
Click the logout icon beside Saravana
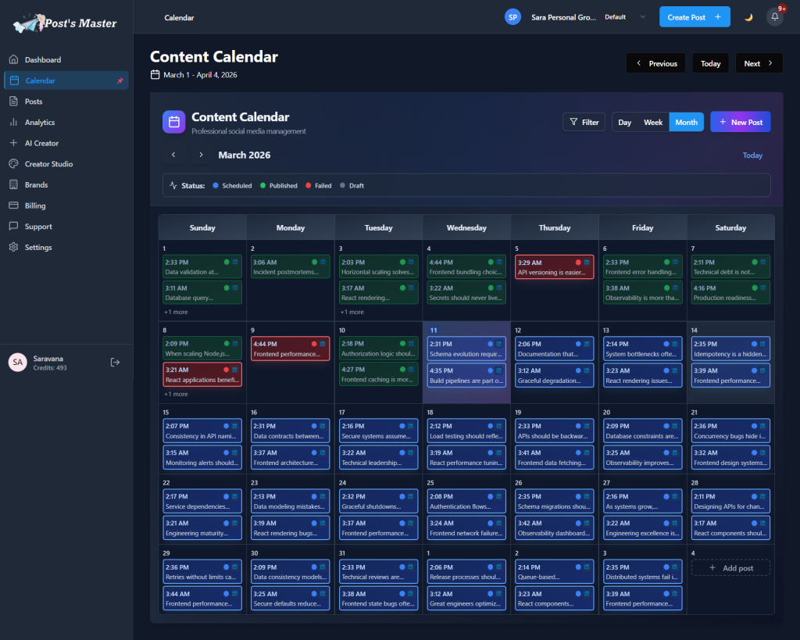coord(116,362)
